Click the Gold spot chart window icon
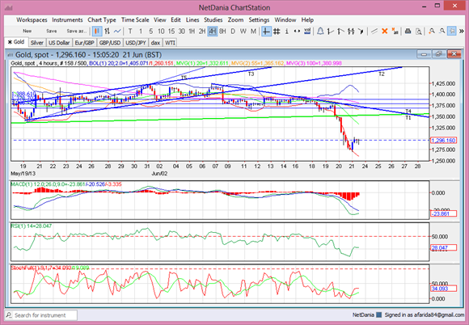 coord(11,55)
